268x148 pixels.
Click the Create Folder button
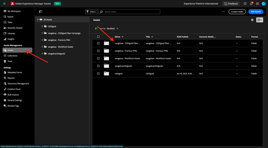click(237, 12)
